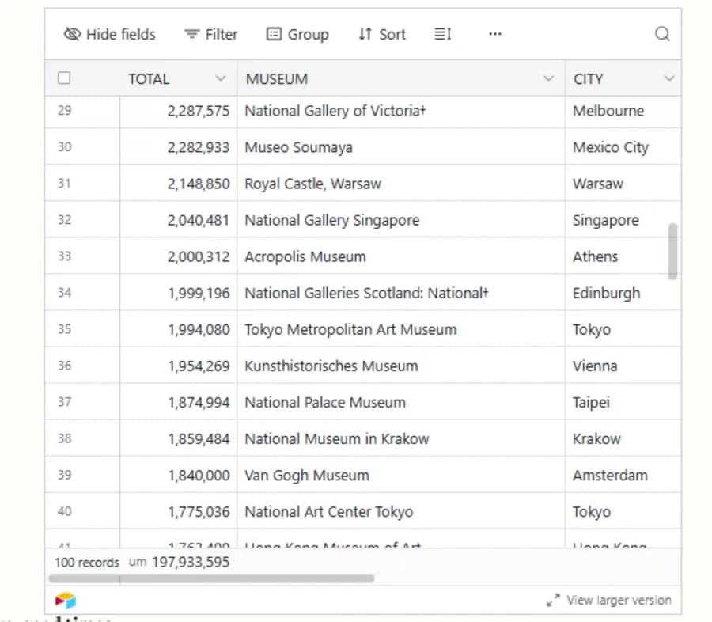
Task: Click the Tokyo city cell in row 40
Action: (x=623, y=511)
